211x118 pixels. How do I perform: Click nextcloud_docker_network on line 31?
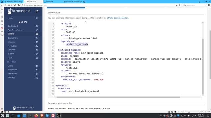pos(84,91)
